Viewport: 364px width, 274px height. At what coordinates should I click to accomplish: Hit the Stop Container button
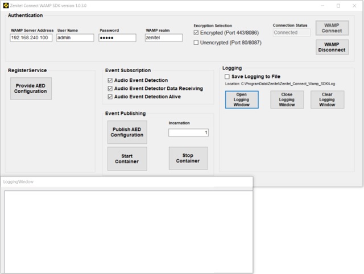tap(188, 157)
